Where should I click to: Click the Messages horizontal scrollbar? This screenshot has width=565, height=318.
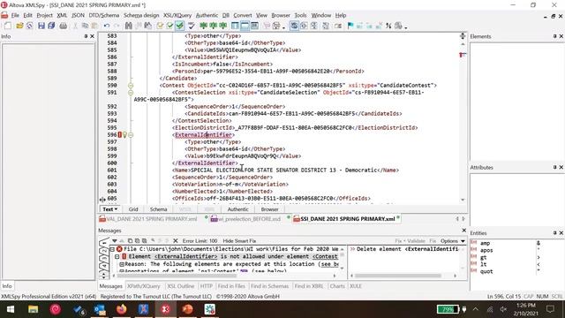coord(177,276)
